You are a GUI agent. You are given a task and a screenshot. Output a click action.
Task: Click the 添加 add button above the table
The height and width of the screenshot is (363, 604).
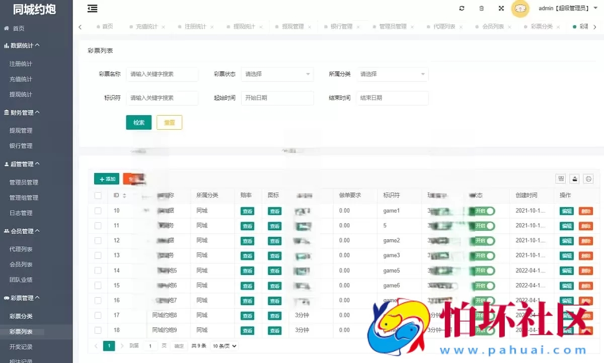[106, 178]
